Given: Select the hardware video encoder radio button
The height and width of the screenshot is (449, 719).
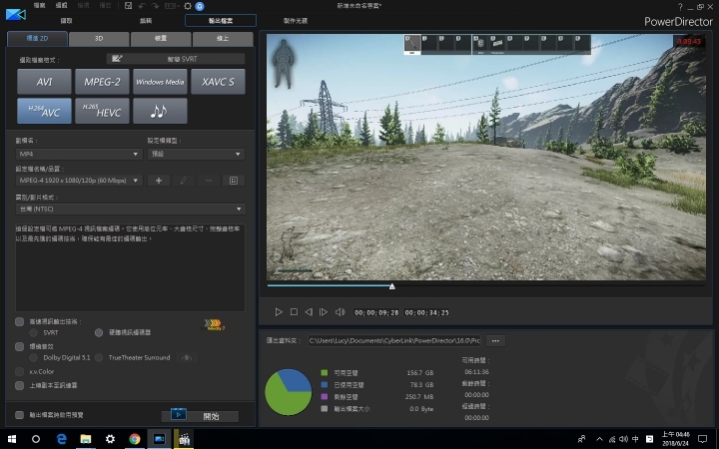Looking at the screenshot, I should [99, 332].
